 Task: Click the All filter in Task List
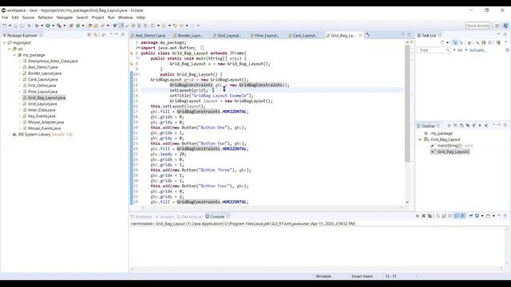click(460, 50)
